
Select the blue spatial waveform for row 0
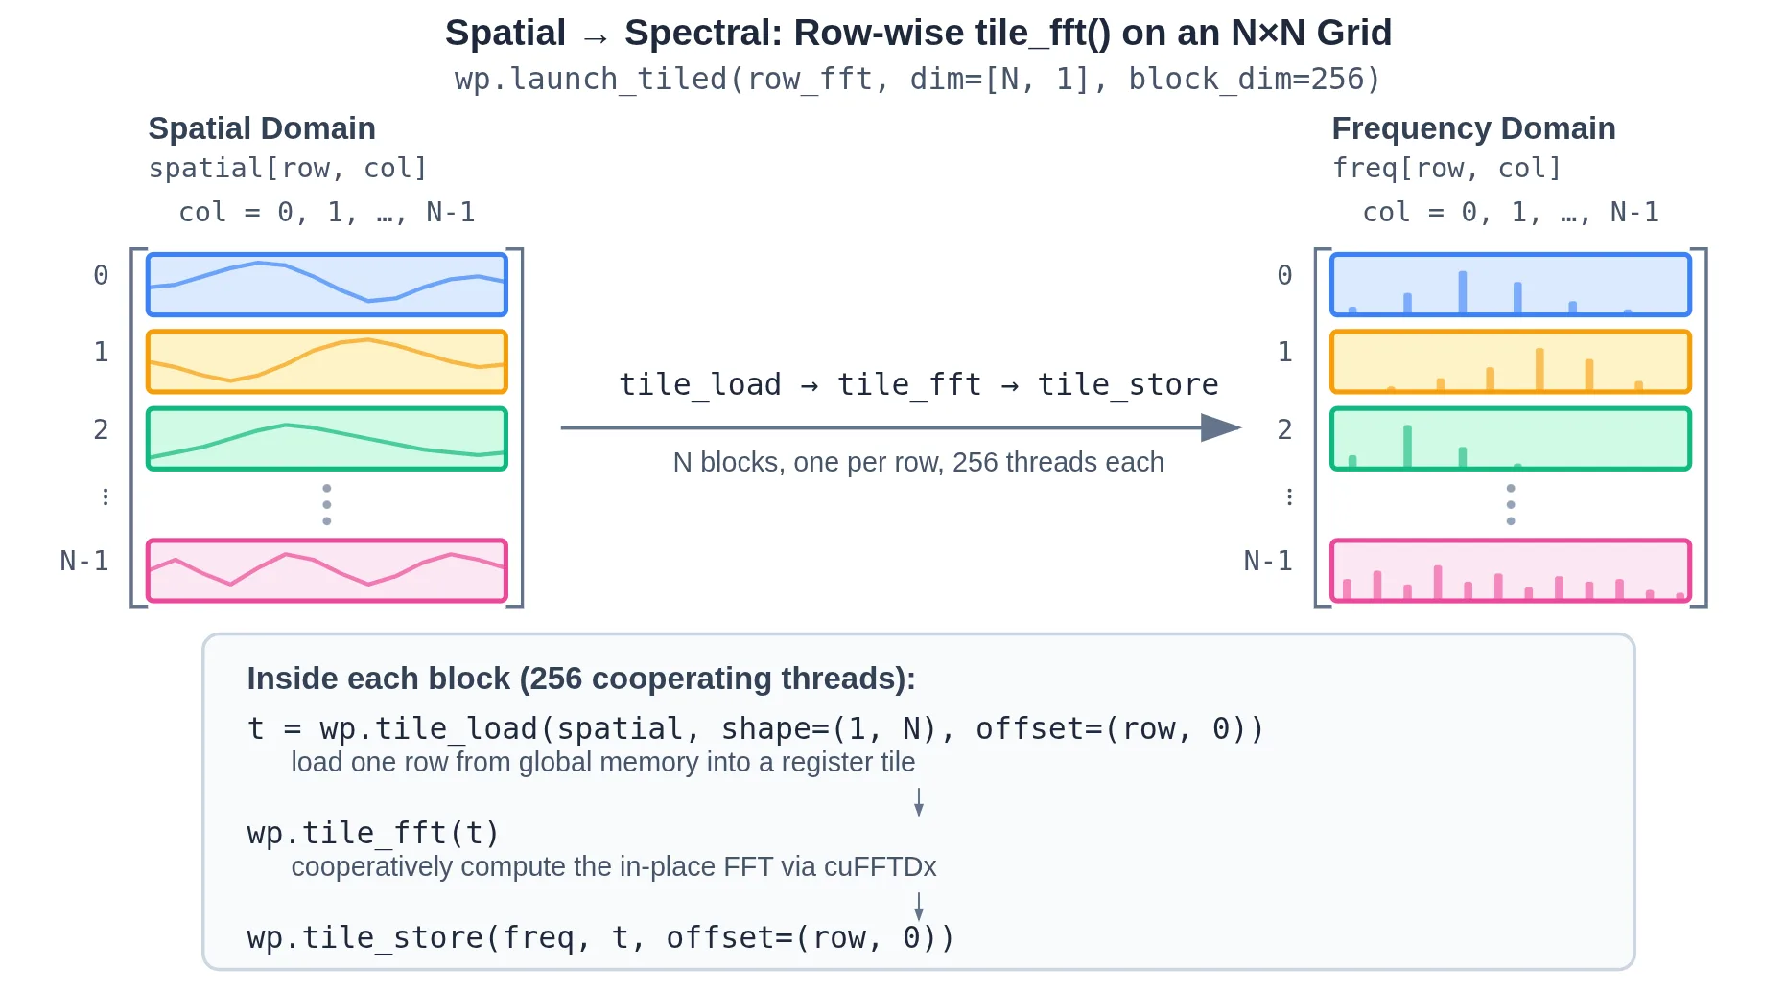pos(326,284)
